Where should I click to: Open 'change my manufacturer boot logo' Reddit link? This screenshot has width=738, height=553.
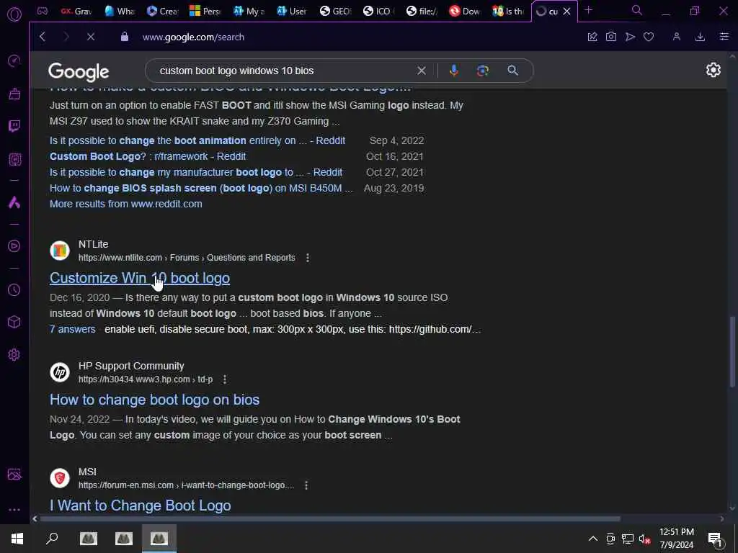pyautogui.click(x=196, y=172)
